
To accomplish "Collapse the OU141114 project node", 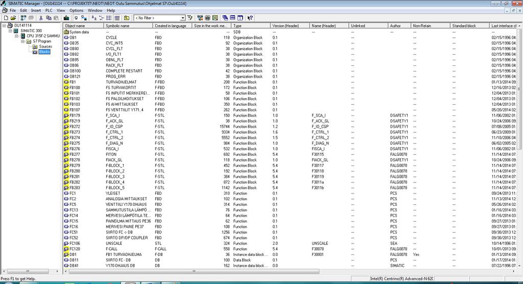I will click(x=4, y=26).
